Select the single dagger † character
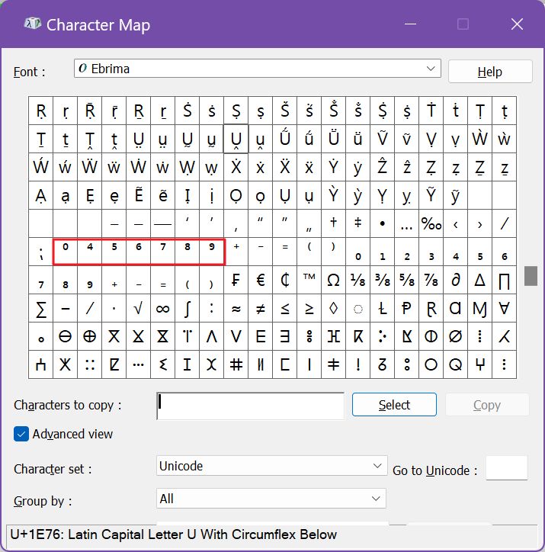 coord(334,223)
